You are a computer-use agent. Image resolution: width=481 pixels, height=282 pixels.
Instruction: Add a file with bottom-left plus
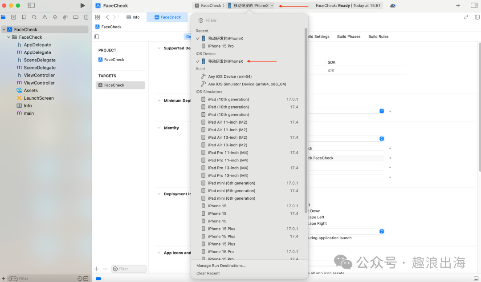click(x=4, y=278)
